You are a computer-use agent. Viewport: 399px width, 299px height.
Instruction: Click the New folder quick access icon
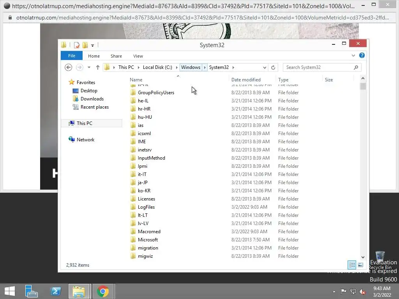point(85,45)
